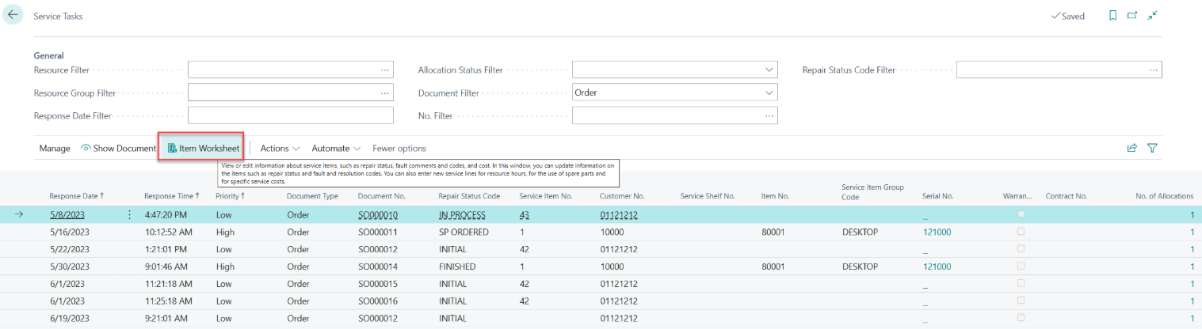1202x329 pixels.
Task: Click Show Document action
Action: (119, 148)
